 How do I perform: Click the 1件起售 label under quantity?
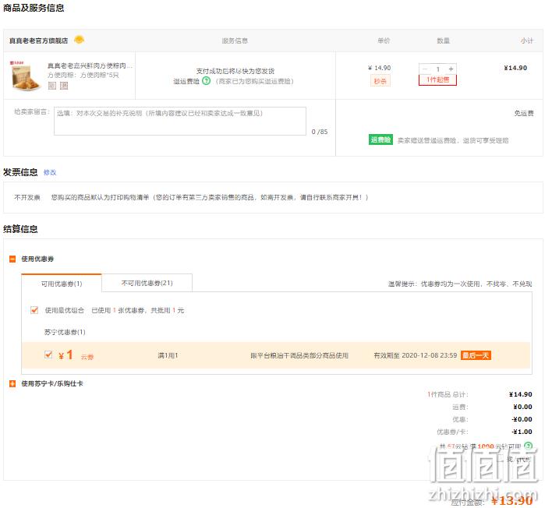(x=437, y=79)
